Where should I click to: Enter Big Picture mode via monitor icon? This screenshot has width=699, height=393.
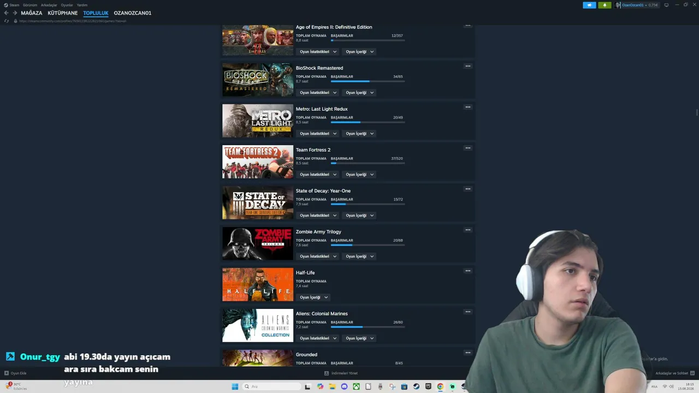point(666,5)
